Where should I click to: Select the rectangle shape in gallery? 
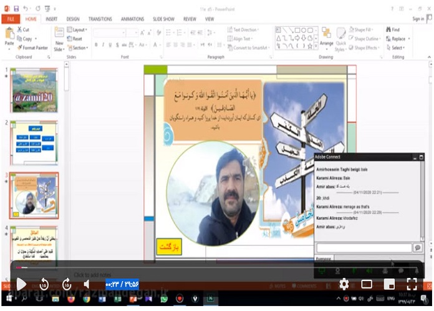297,30
